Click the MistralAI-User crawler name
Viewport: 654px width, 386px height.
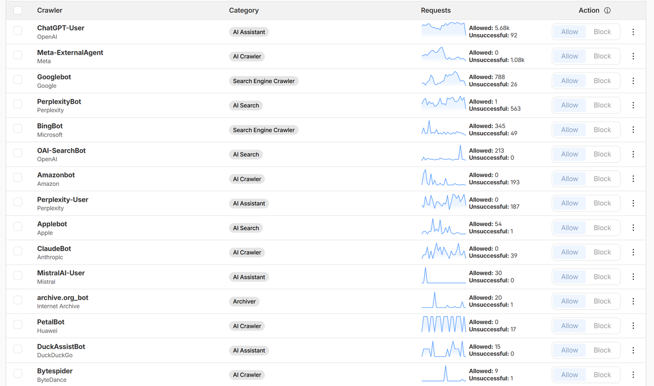pyautogui.click(x=61, y=273)
